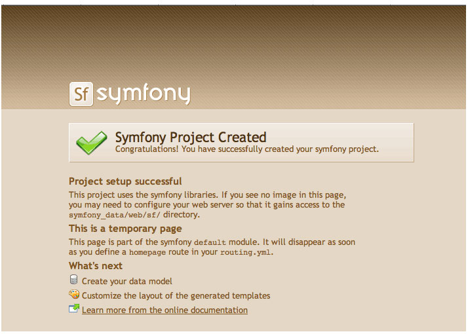Viewport: 468px width, 334px height.
Task: Click This is a temporary page heading
Action: tap(125, 229)
